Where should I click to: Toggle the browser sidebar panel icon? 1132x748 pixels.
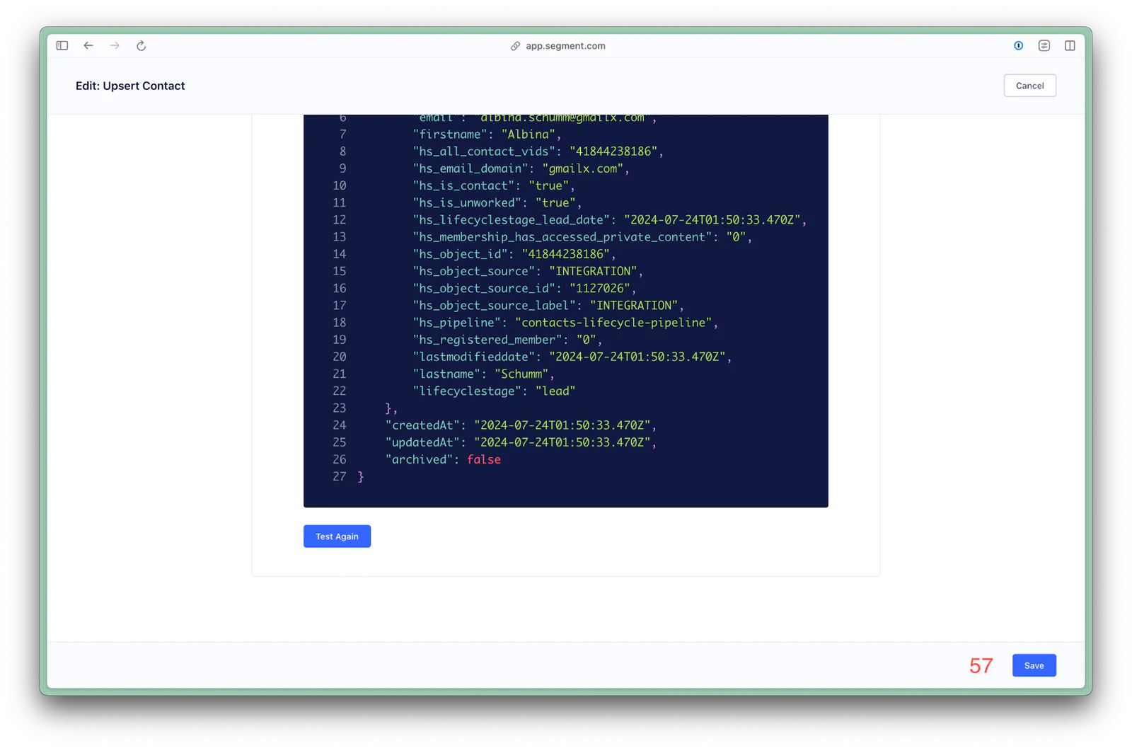pyautogui.click(x=62, y=45)
